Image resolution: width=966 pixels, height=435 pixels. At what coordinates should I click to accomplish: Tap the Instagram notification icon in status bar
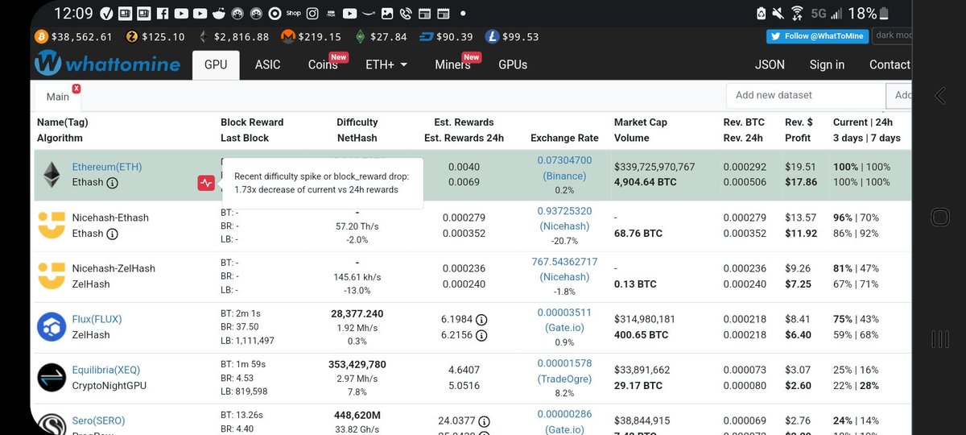click(312, 14)
